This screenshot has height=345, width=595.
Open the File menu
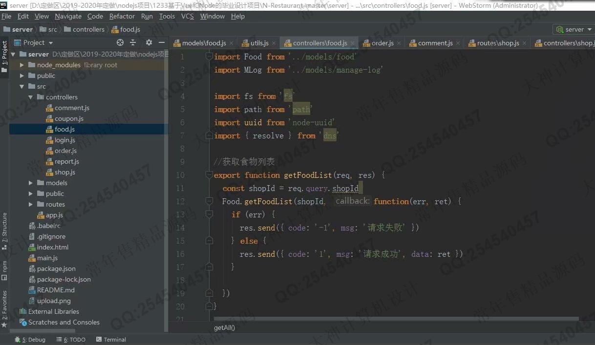pos(6,16)
